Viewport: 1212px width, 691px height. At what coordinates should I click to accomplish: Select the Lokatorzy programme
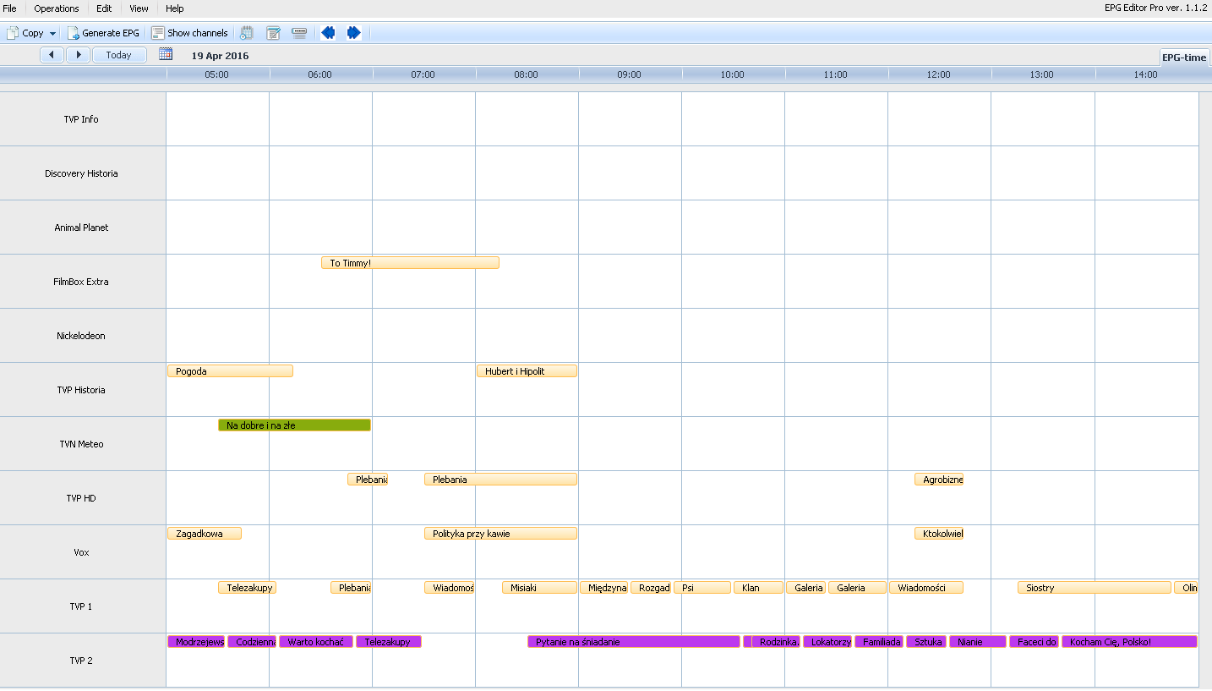pyautogui.click(x=827, y=642)
